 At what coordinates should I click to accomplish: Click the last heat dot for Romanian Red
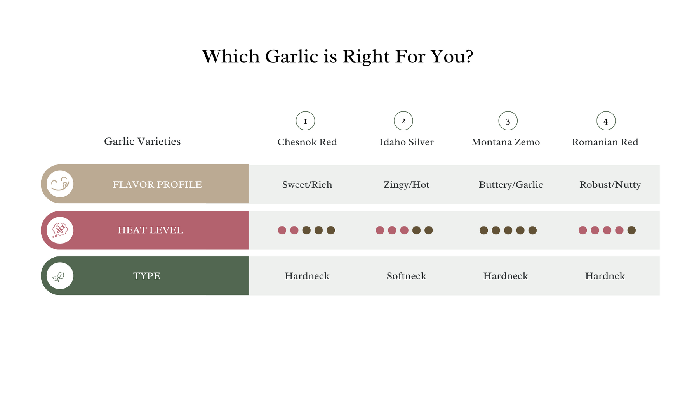pos(631,230)
